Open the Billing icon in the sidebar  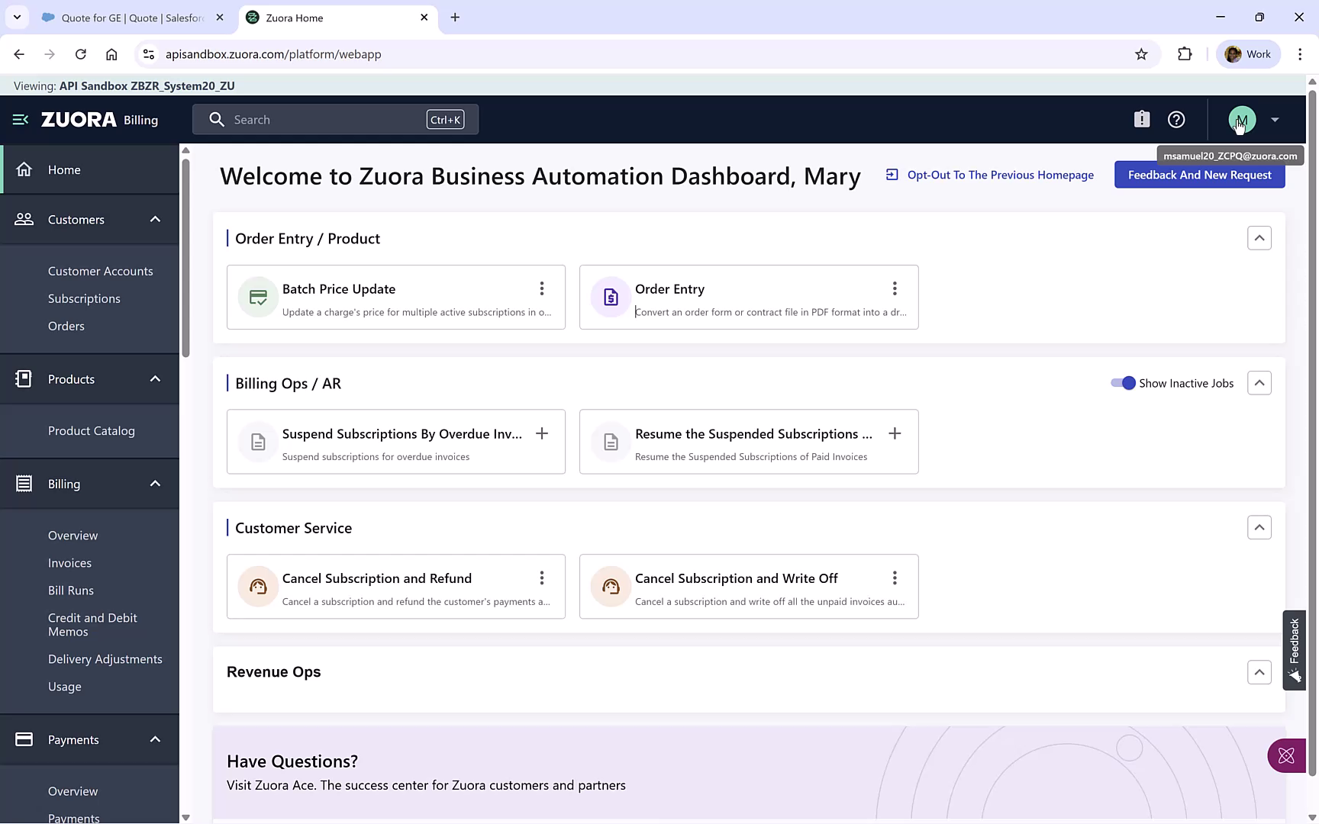click(24, 483)
